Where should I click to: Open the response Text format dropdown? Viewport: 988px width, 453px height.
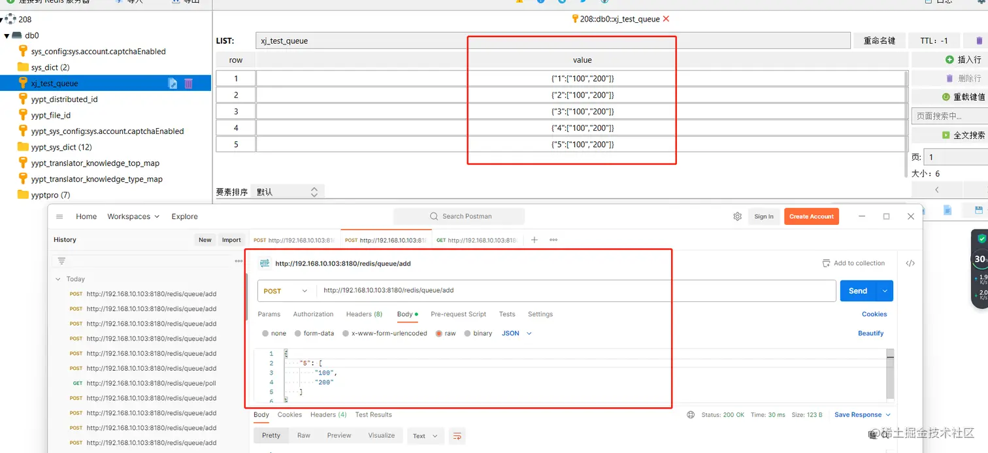pos(425,436)
